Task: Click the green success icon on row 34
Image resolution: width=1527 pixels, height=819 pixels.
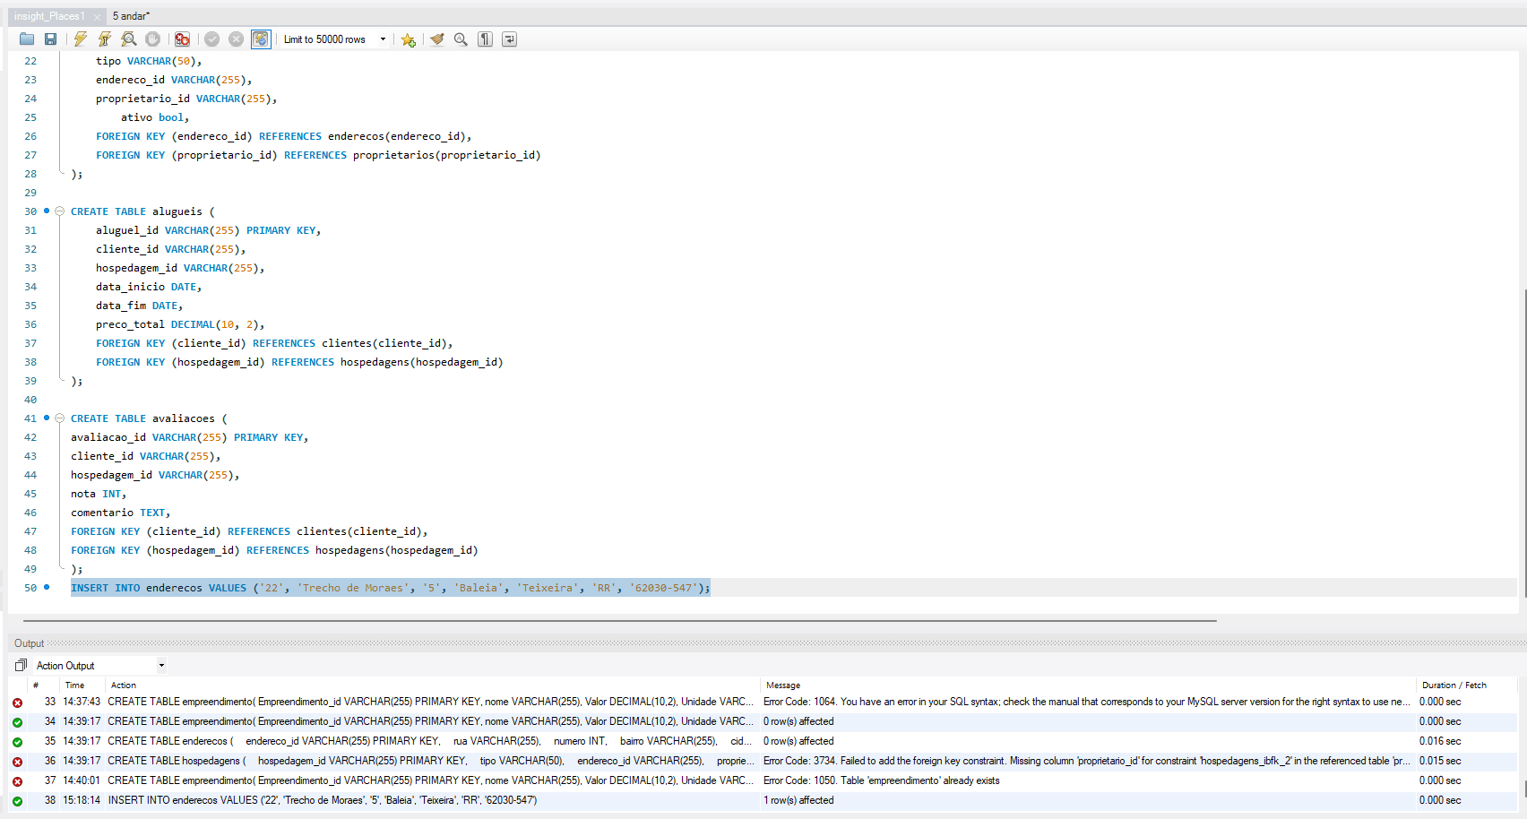Action: point(17,722)
